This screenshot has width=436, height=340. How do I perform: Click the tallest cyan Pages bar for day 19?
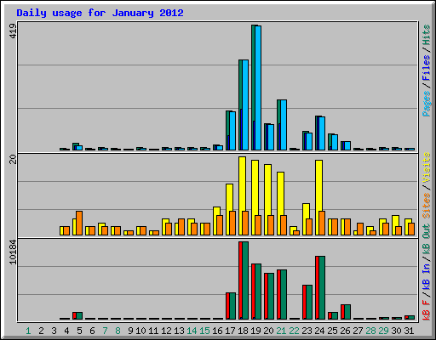point(258,88)
